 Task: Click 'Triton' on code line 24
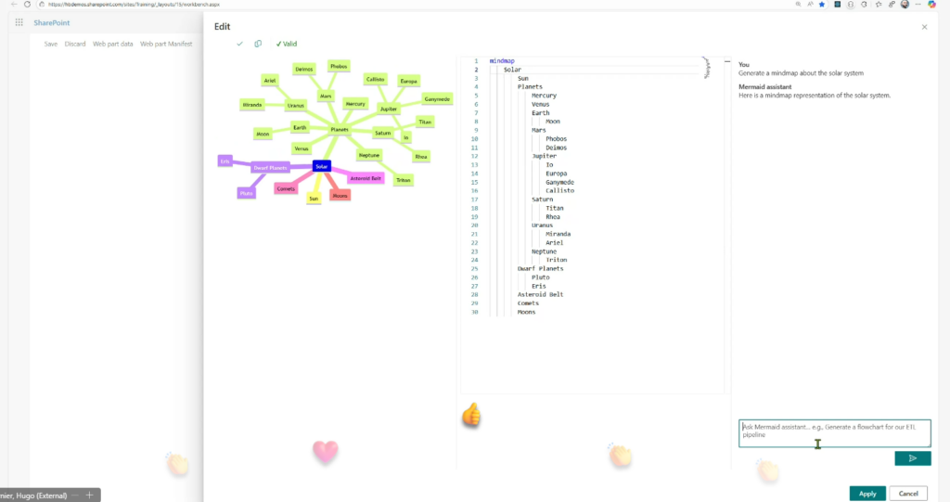(557, 260)
